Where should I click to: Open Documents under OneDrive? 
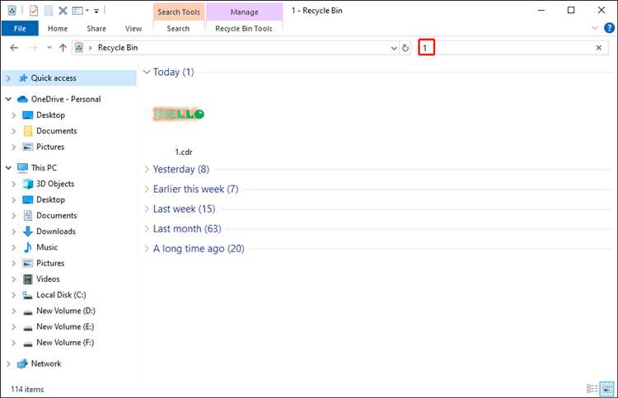pos(56,131)
